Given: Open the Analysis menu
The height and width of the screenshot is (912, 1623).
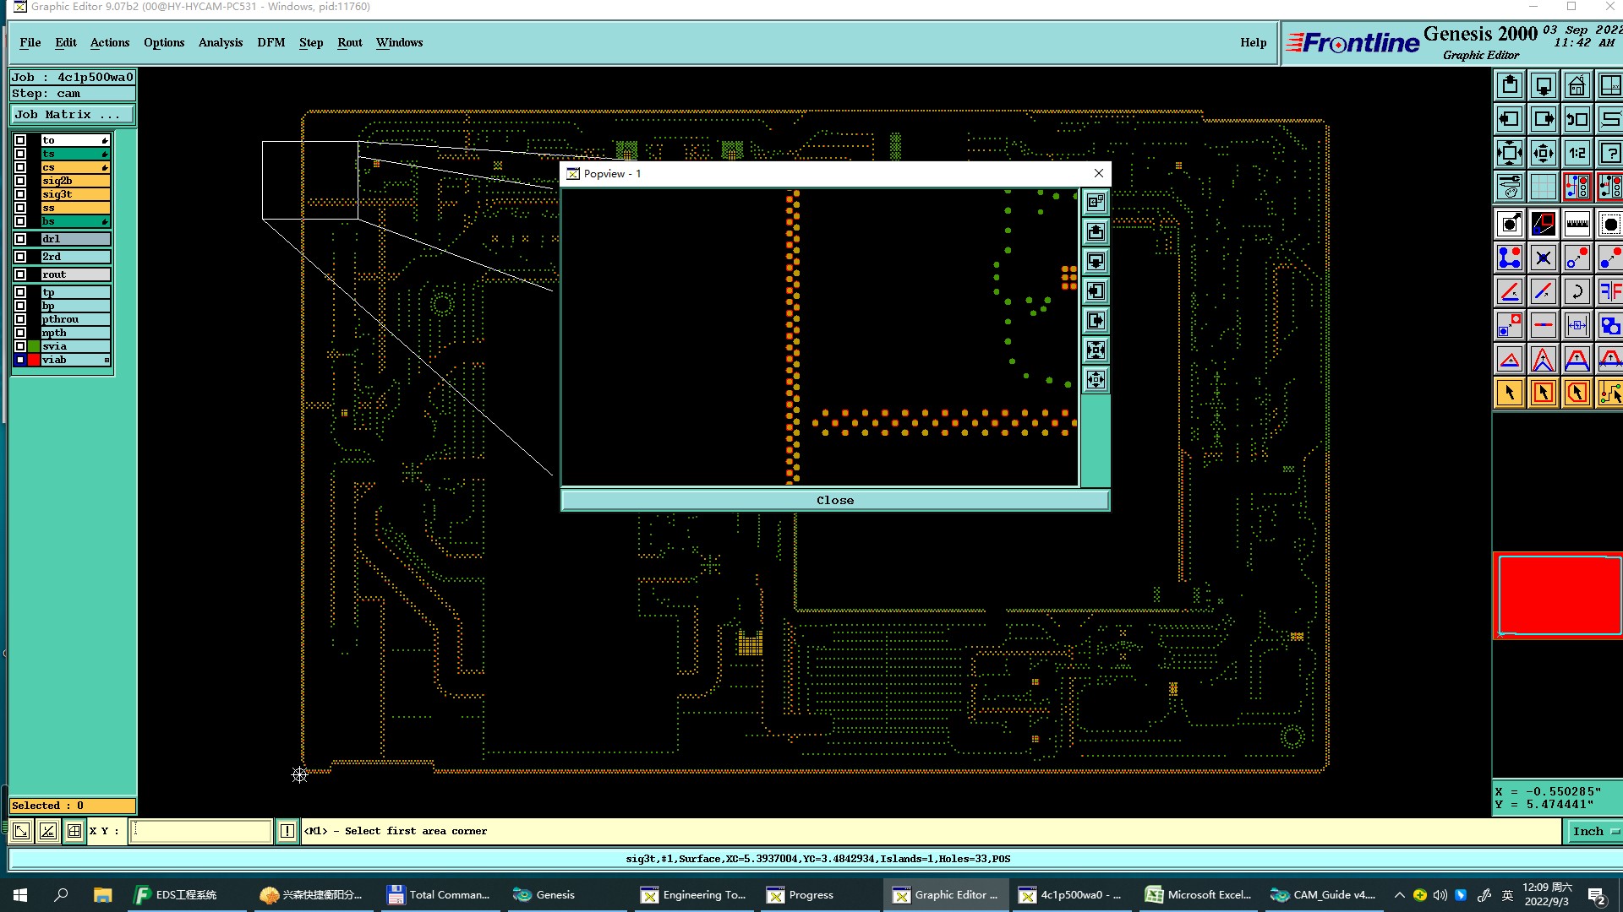Looking at the screenshot, I should click(220, 42).
